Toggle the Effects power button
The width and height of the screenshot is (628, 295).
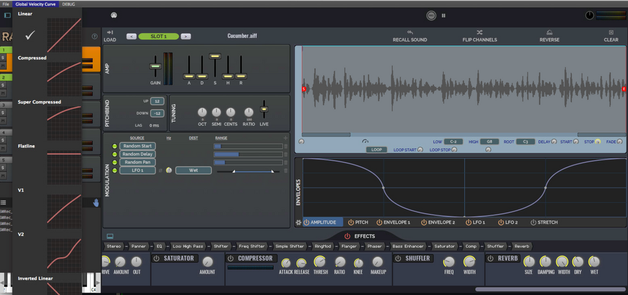tap(347, 236)
